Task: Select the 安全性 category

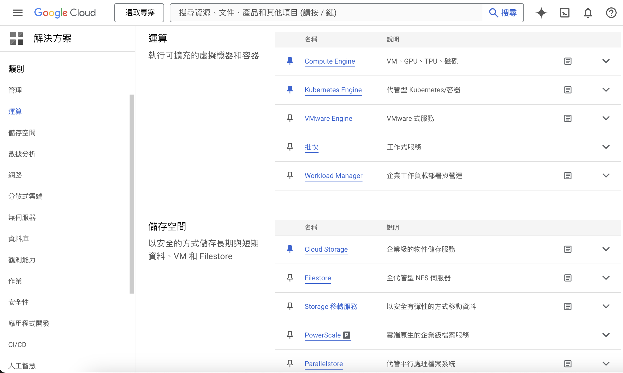Action: [x=19, y=302]
